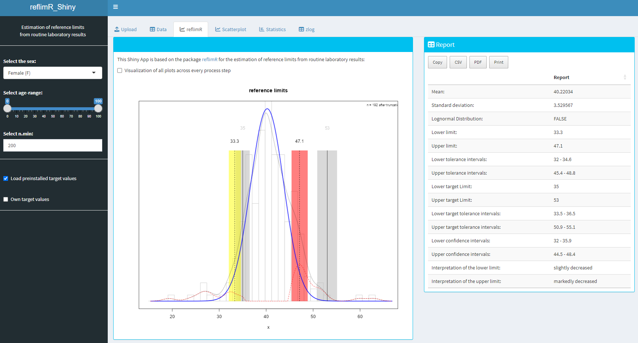Click the 'Select the sex:' label
The image size is (638, 343).
20,61
